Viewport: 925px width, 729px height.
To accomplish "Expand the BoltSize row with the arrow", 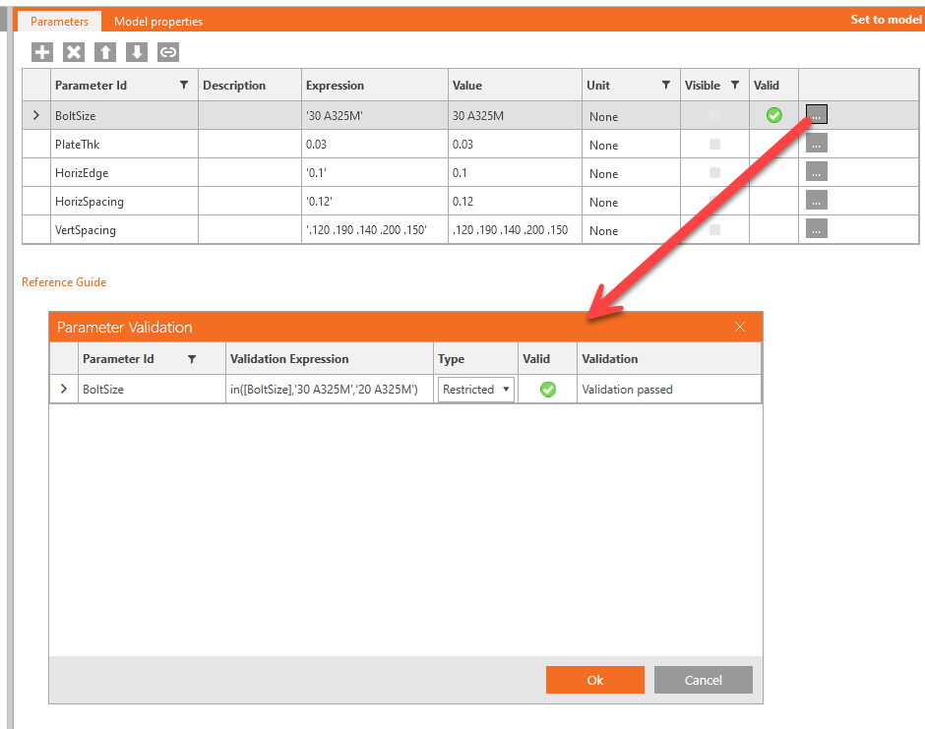I will (35, 115).
